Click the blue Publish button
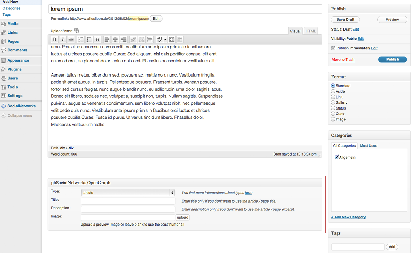 [x=392, y=59]
